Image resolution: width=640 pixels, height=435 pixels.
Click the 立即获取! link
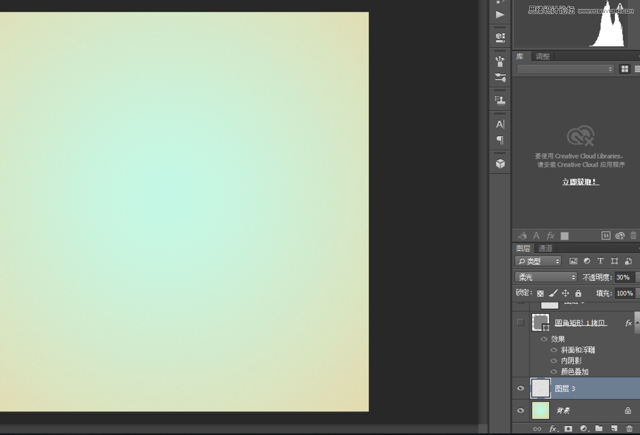[580, 182]
